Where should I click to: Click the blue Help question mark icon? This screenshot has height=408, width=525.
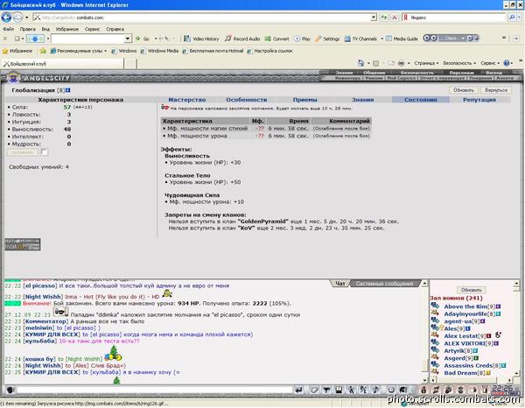tap(507, 63)
